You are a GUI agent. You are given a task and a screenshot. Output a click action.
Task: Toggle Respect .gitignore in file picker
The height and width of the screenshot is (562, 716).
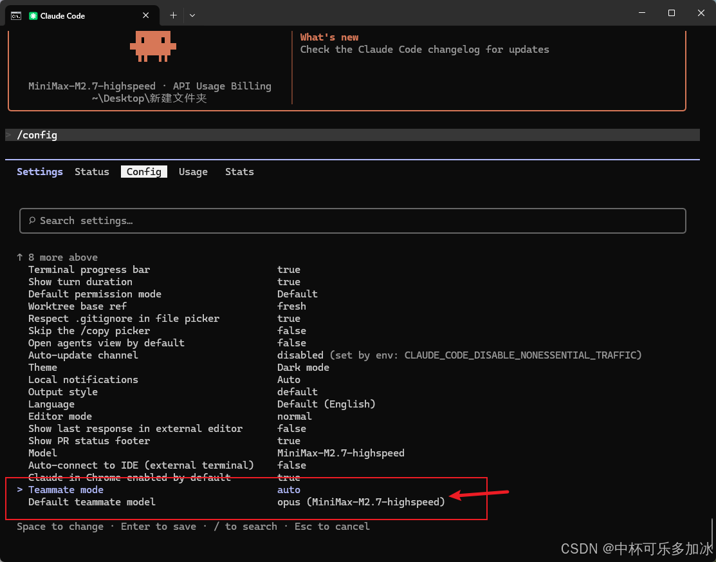tap(165, 319)
